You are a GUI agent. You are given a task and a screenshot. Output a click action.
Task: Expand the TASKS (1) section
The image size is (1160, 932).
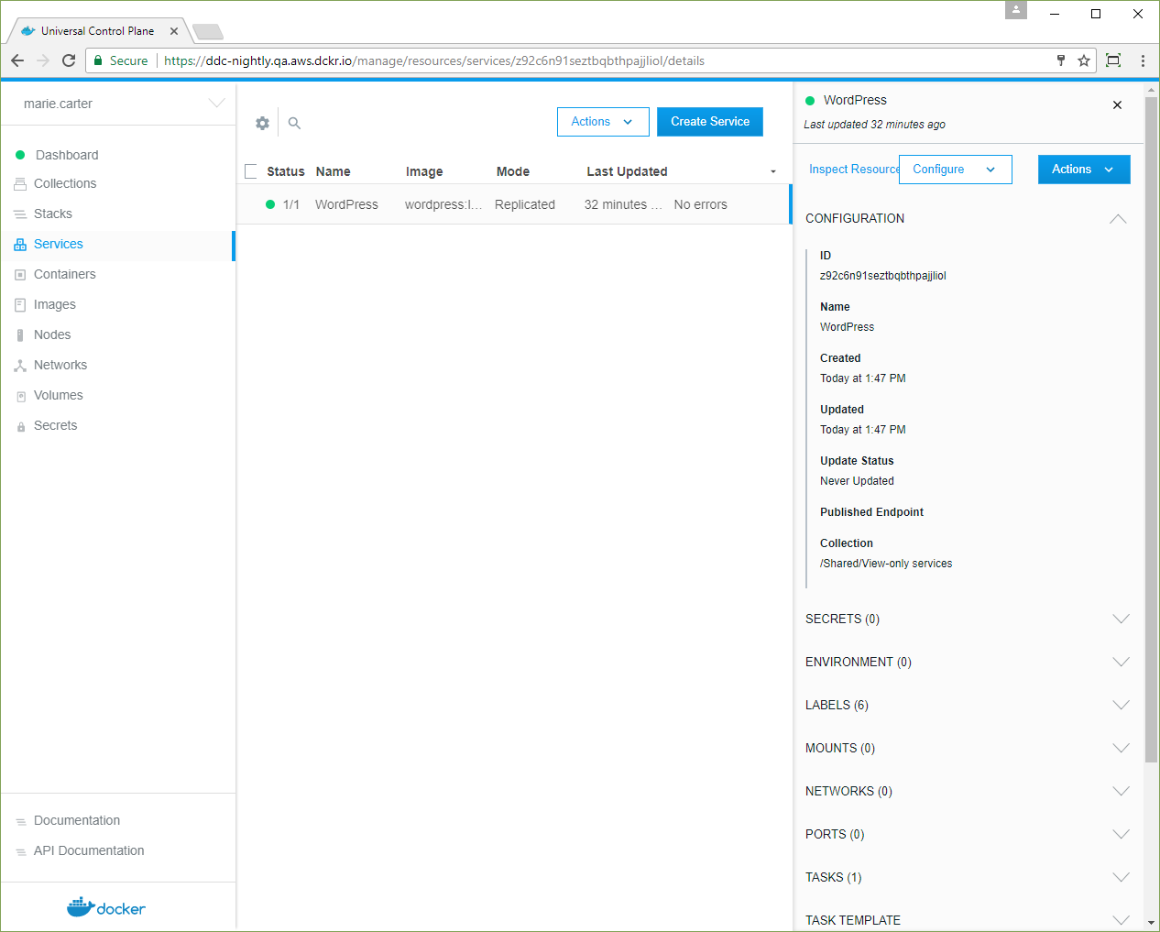[x=1120, y=877]
